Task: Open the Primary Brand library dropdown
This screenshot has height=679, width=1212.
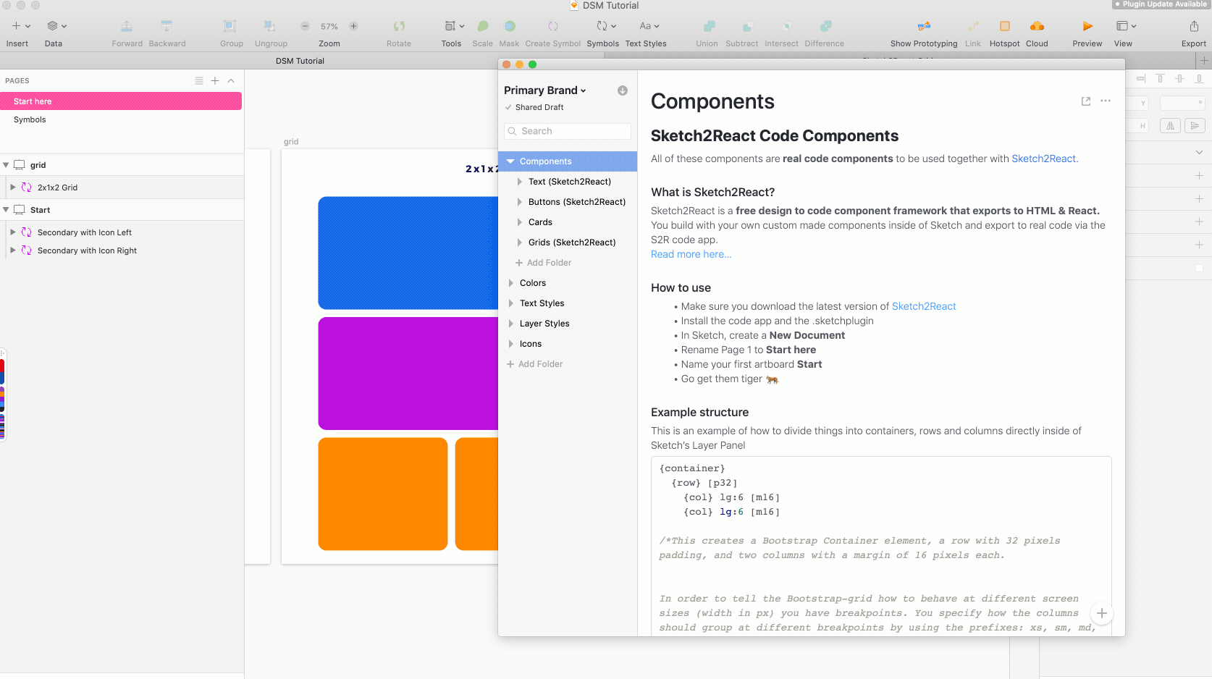Action: point(545,90)
